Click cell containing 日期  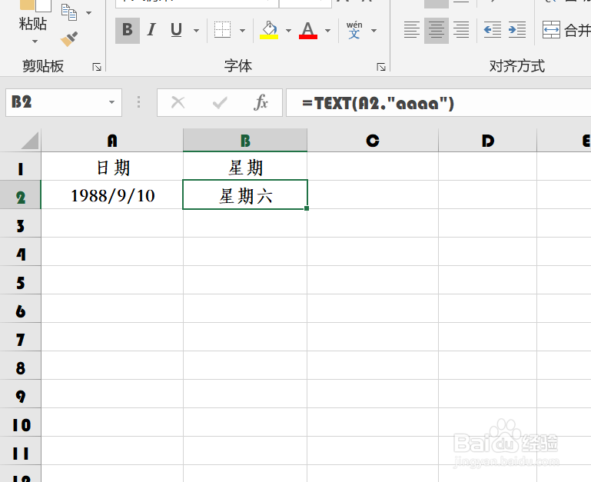112,166
